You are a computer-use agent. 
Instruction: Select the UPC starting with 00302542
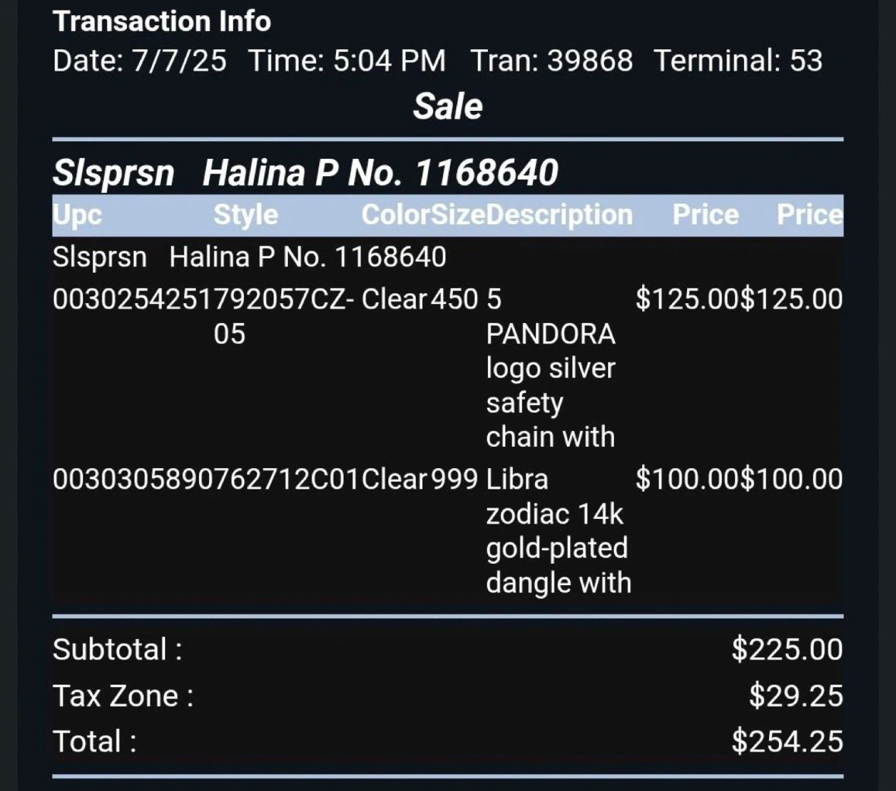pos(132,299)
